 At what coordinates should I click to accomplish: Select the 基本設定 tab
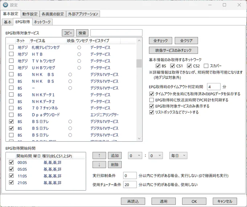(11, 14)
